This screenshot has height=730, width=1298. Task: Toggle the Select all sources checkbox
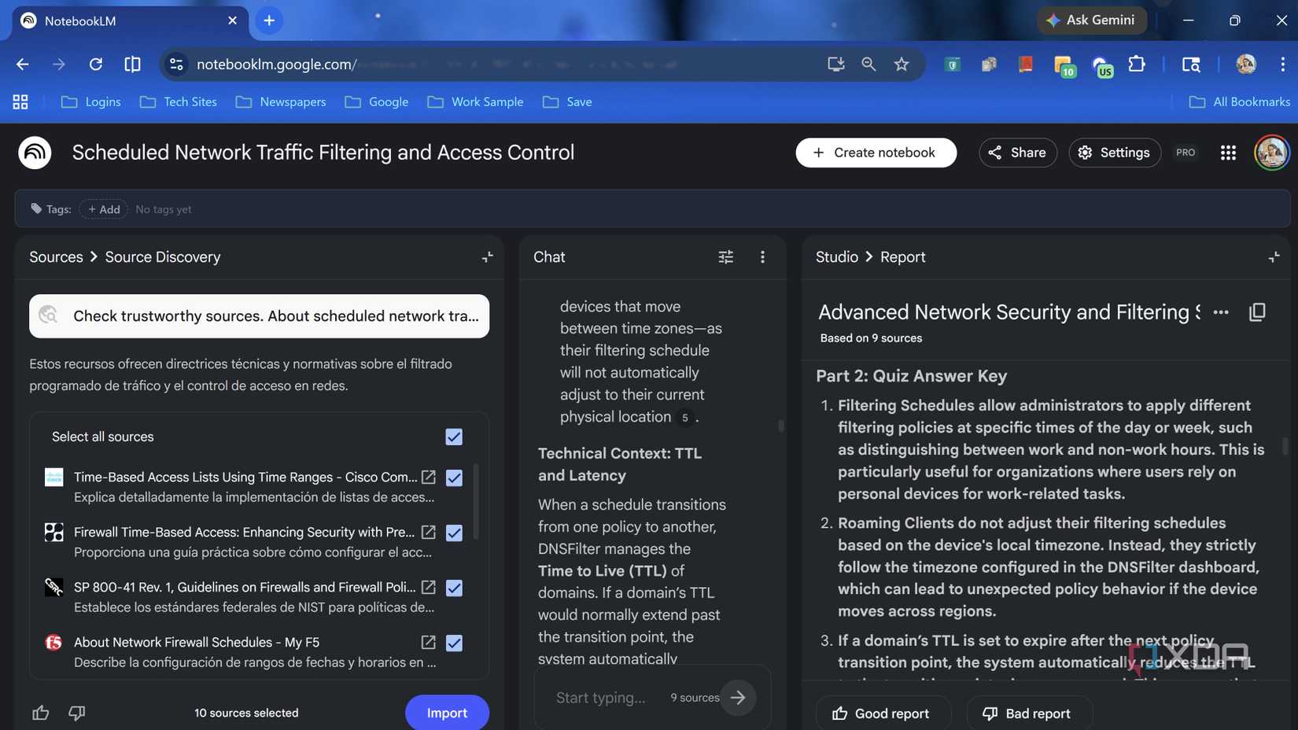click(x=454, y=437)
